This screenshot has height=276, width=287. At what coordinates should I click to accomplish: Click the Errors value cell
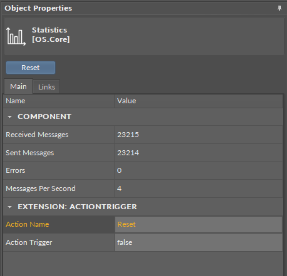pyautogui.click(x=198, y=170)
